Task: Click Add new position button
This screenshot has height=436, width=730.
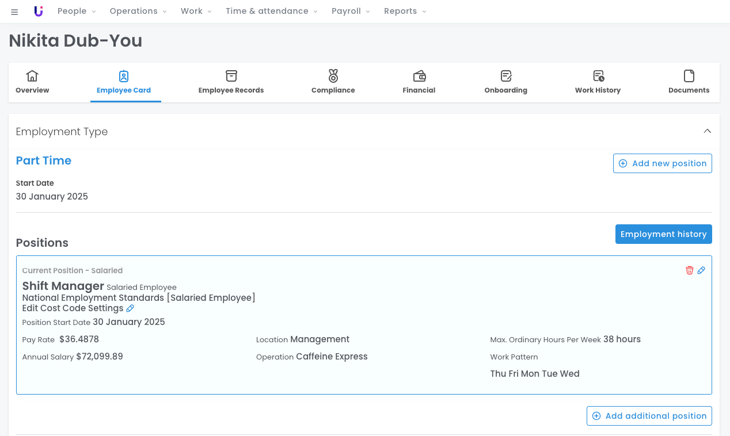Action: pos(662,163)
